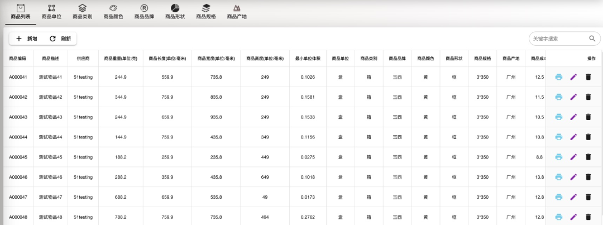Print row A000048
The width and height of the screenshot is (603, 225).
pos(559,217)
